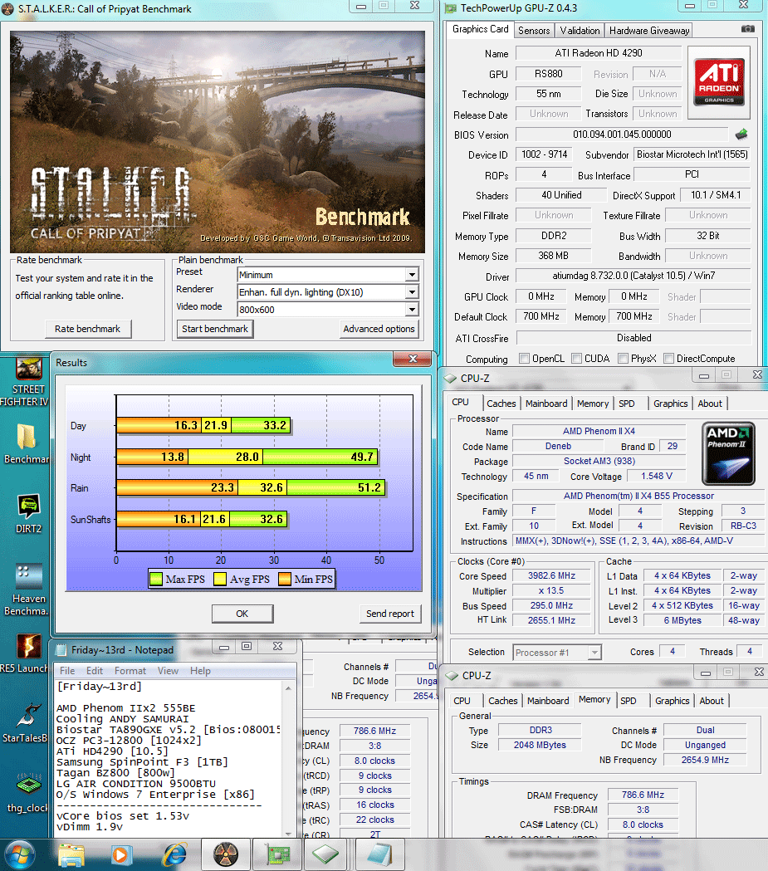Expand the Renderer dropdown
The height and width of the screenshot is (871, 768).
point(412,292)
